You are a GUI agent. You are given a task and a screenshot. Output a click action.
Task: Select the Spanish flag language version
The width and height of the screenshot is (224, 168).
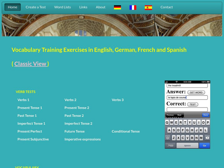(x=148, y=8)
